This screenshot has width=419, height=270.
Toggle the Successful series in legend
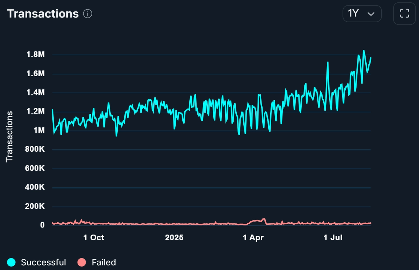pos(37,262)
